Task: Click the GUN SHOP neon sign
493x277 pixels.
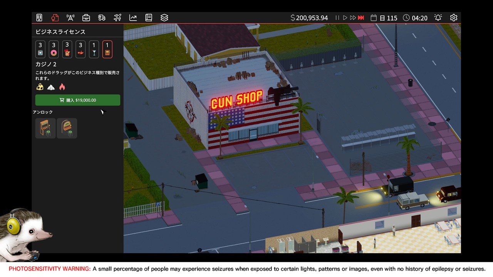Action: [237, 100]
